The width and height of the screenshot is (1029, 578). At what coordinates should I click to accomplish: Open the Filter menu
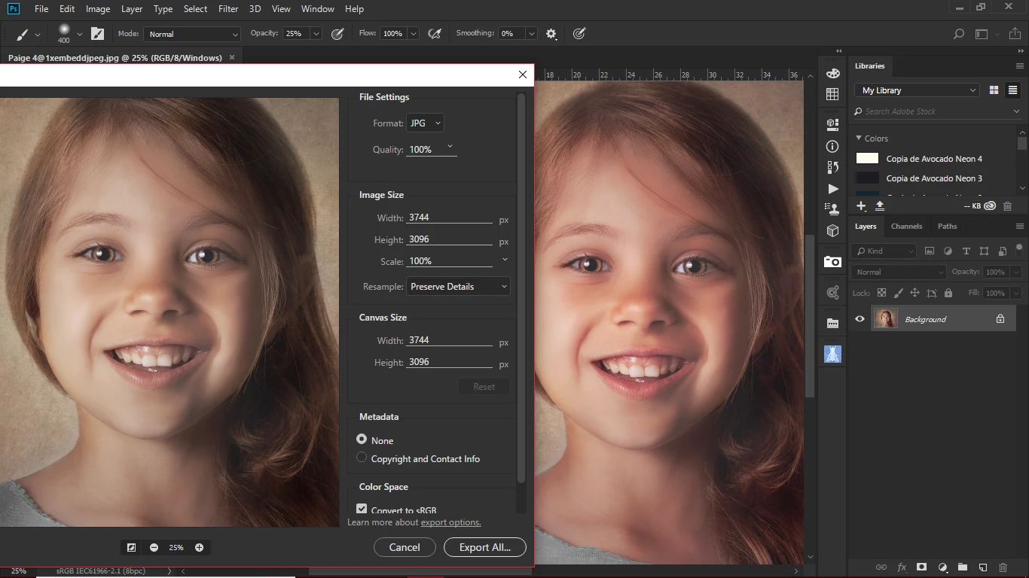228,9
